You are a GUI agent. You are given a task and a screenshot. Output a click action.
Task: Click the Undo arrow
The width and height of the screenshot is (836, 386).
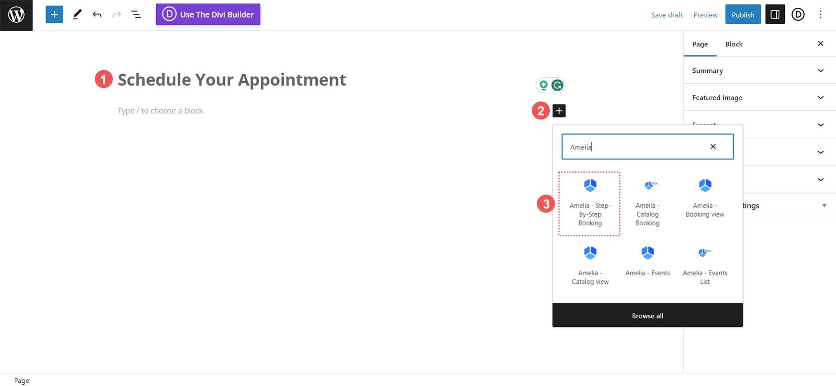[97, 14]
